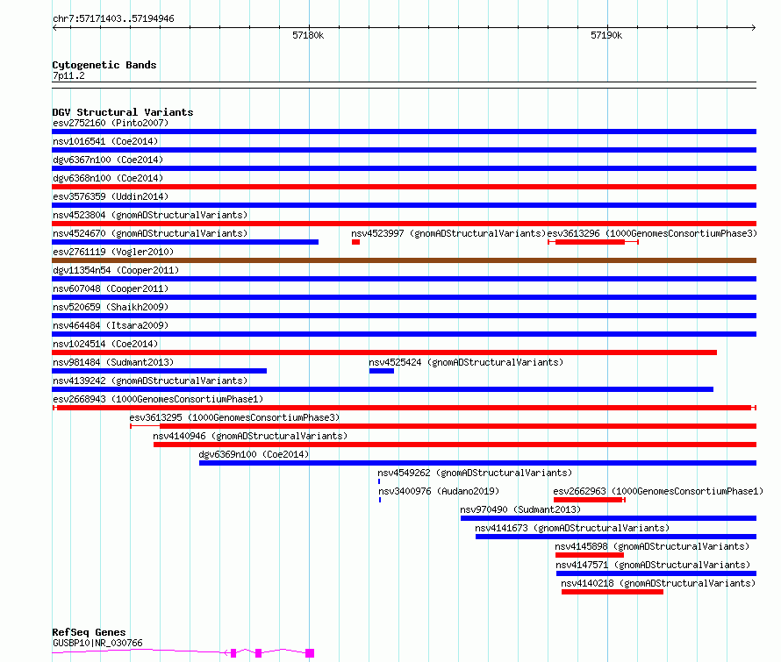Image resolution: width=781 pixels, height=662 pixels.
Task: Click the nsv4523804 gnomAD variant label
Action: [x=150, y=215]
